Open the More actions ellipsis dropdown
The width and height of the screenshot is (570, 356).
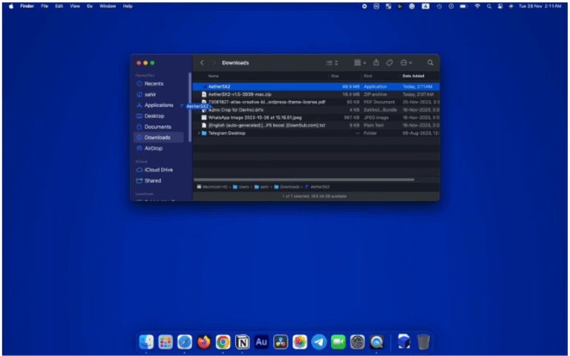click(x=406, y=63)
